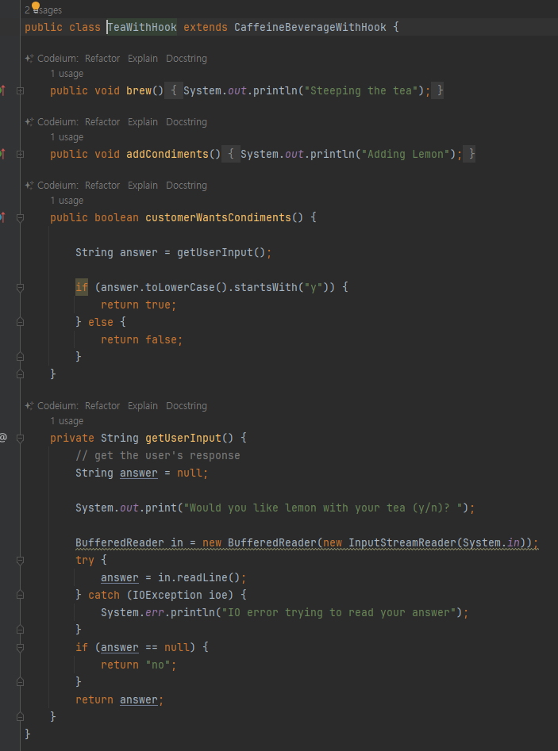Click the in.readLine() call
This screenshot has height=751, width=558.
click(199, 577)
